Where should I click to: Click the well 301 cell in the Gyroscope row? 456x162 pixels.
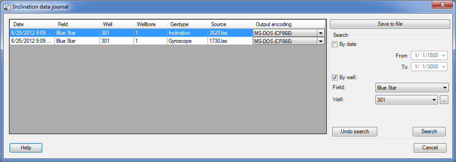(116, 41)
